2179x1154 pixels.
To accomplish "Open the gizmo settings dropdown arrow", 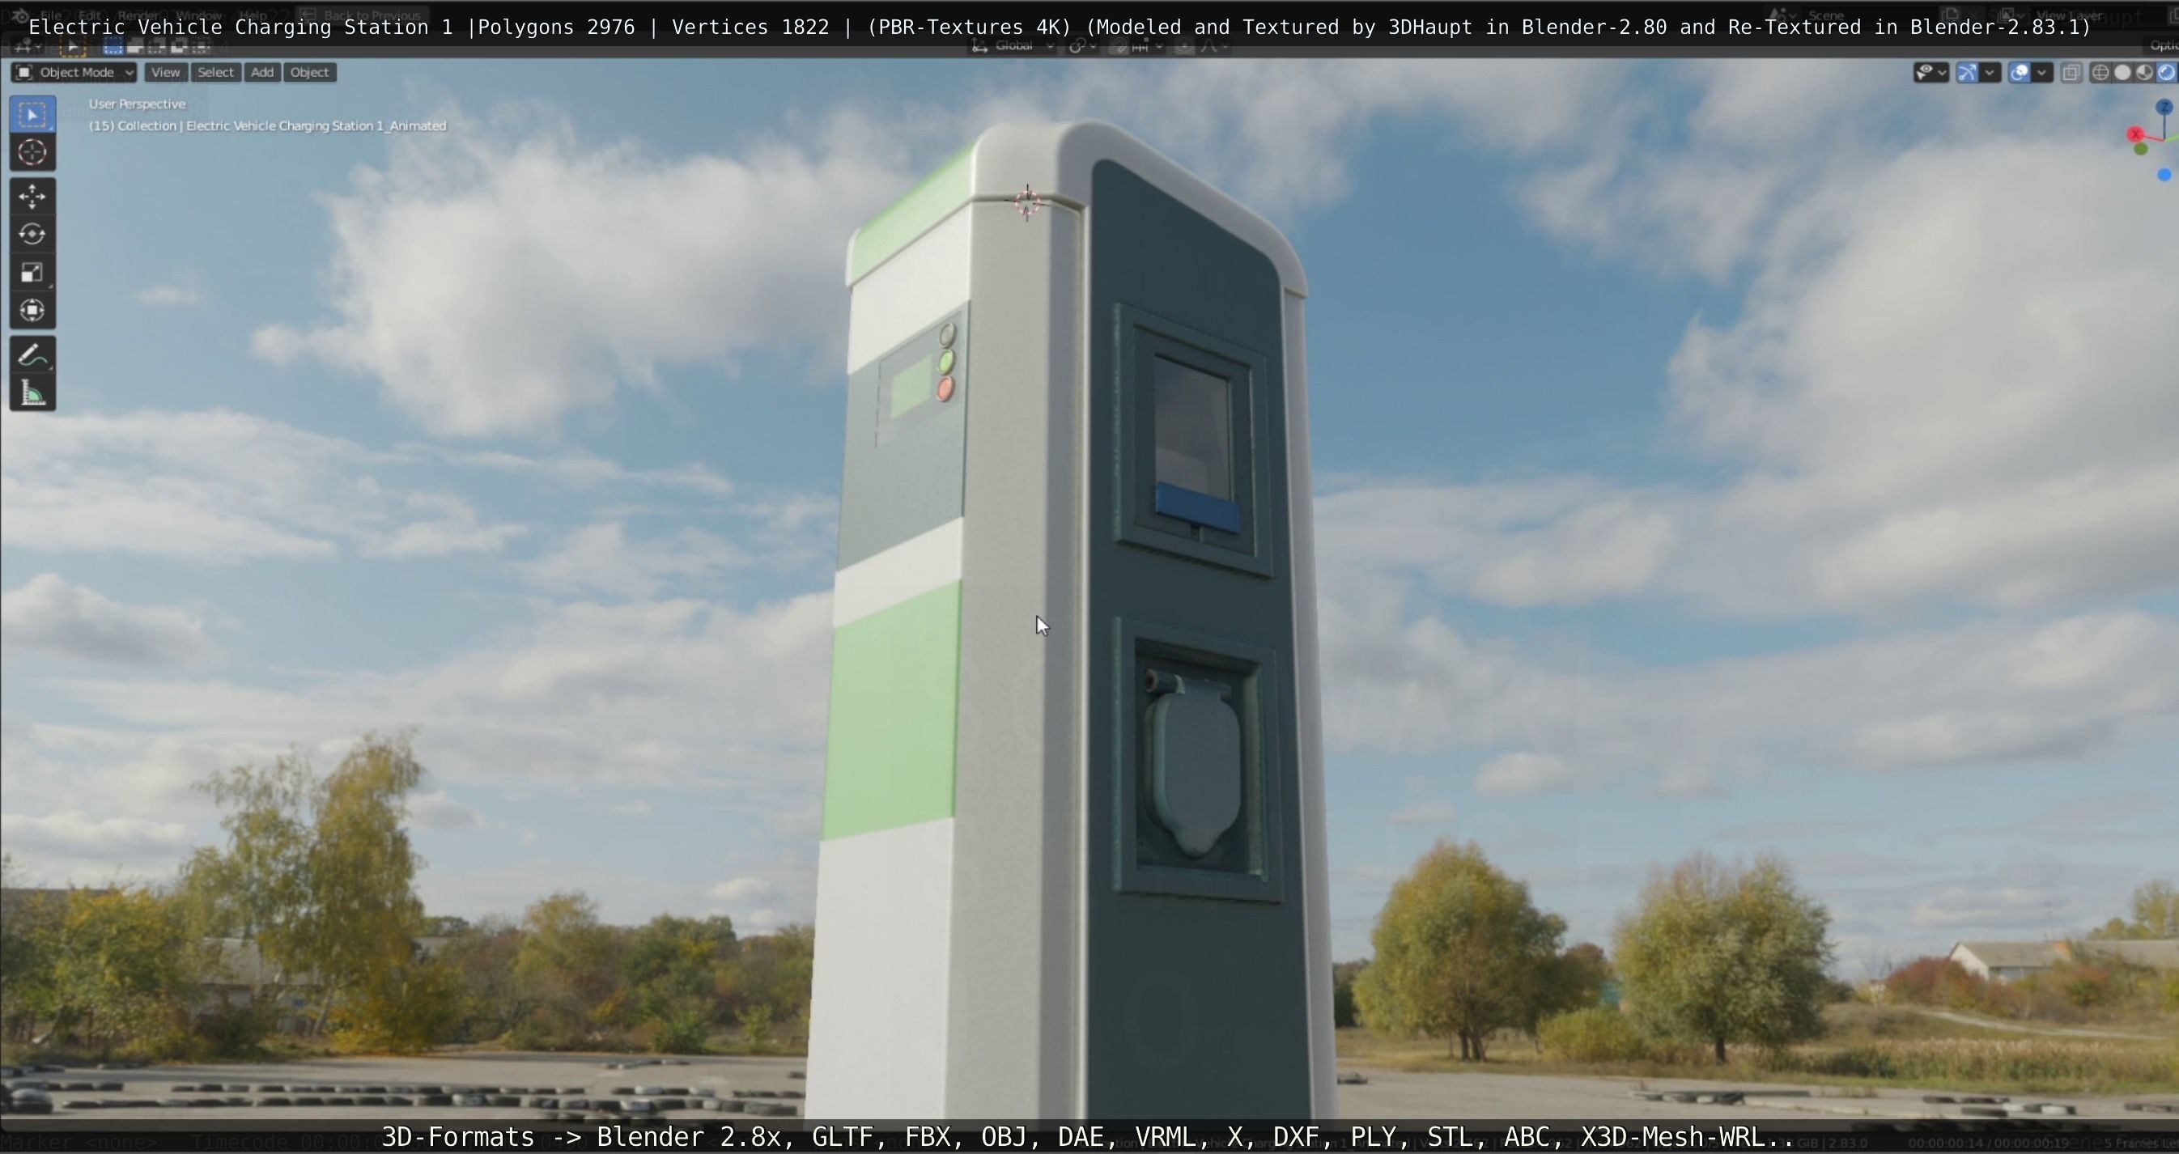I will [x=1990, y=73].
